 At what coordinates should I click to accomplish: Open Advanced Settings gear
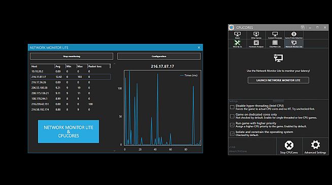coord(315,147)
